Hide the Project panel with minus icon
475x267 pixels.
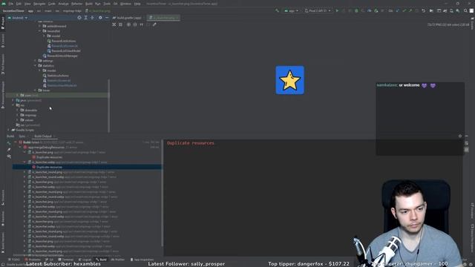pyautogui.click(x=107, y=18)
